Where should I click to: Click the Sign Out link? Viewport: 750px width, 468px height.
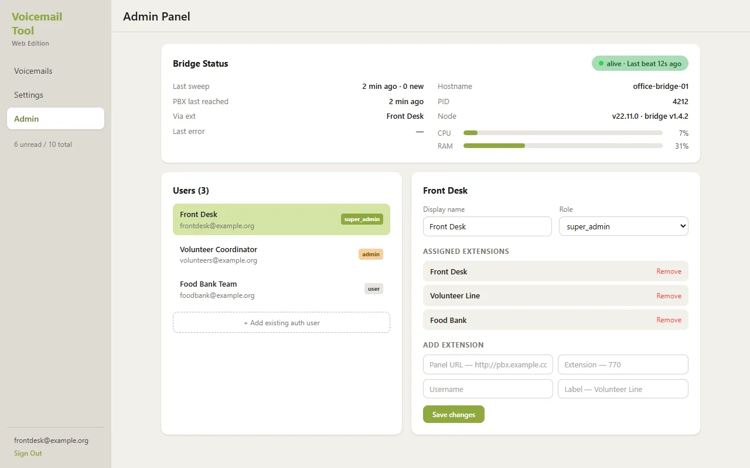click(x=28, y=453)
